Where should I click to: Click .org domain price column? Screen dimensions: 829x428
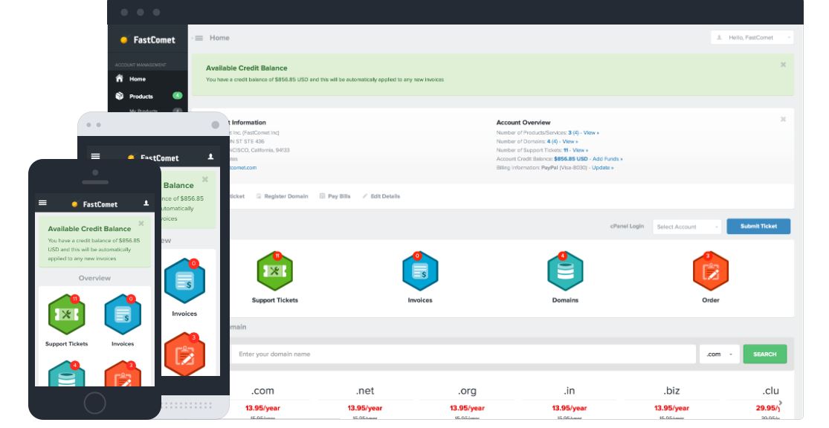click(467, 401)
